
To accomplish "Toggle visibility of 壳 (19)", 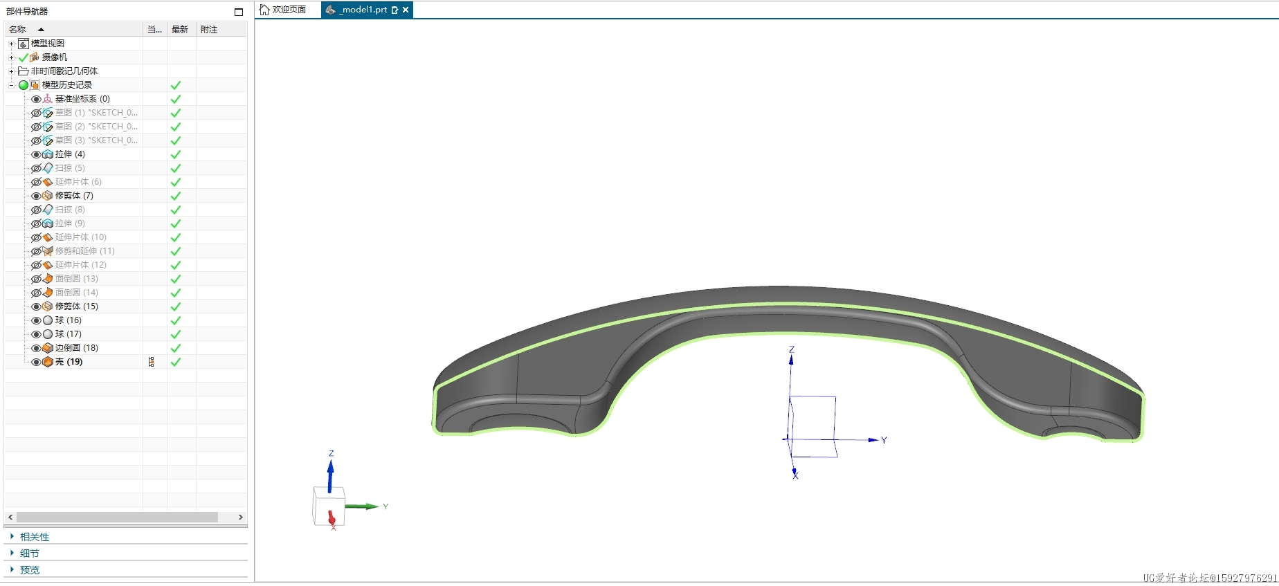I will [x=36, y=362].
